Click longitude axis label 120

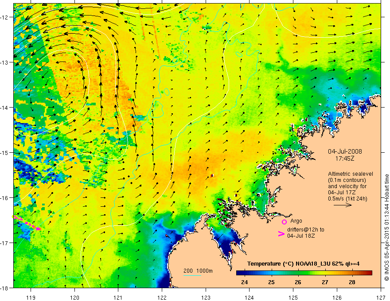click(x=74, y=297)
